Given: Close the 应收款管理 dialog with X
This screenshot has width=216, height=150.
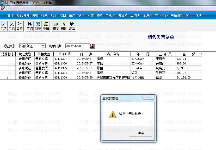Looking at the screenshot, I should point(149,97).
